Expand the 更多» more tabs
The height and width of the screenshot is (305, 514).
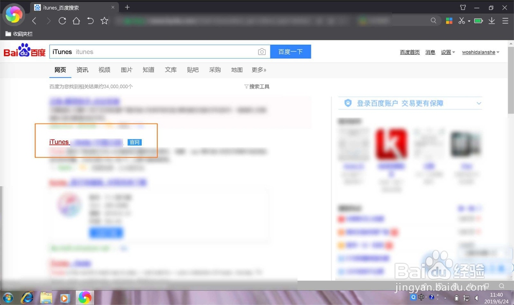[259, 70]
